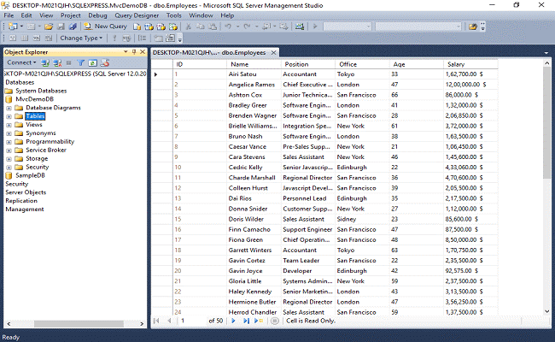555x342 pixels.
Task: Open the Open File folder icon
Action: pyautogui.click(x=49, y=27)
